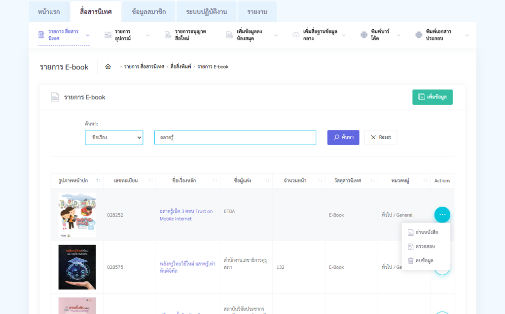Click the Reset button
Viewport: 505px width, 314px height.
coord(380,137)
